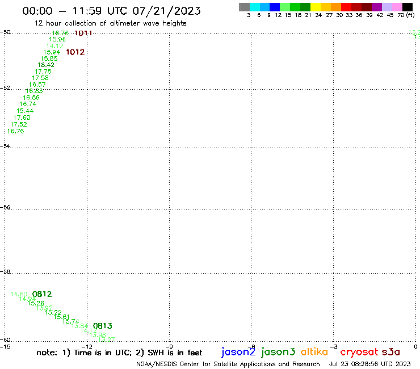The width and height of the screenshot is (420, 369).
Task: Click the note about UTC and SWH
Action: coord(119,353)
